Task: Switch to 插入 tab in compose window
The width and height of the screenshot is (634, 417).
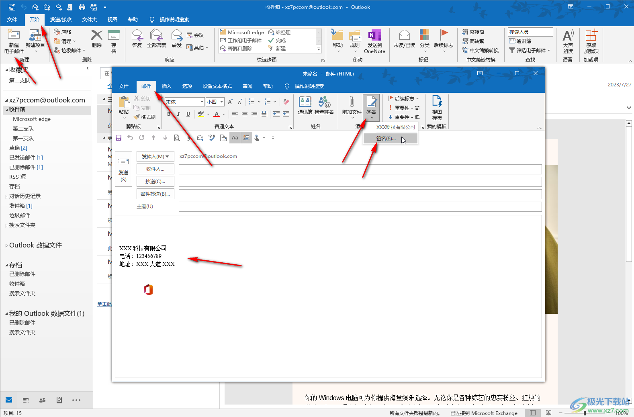Action: (x=166, y=86)
